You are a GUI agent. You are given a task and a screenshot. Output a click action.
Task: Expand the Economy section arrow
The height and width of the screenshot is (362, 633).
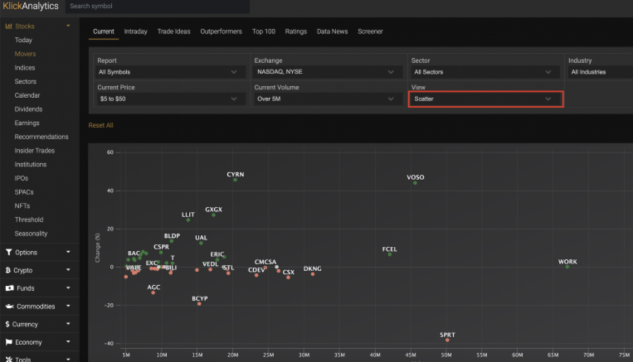click(68, 342)
